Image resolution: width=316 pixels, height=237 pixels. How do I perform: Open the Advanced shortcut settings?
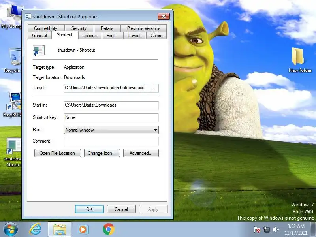click(x=141, y=153)
